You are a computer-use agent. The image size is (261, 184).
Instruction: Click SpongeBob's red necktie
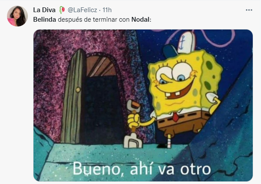(x=176, y=117)
